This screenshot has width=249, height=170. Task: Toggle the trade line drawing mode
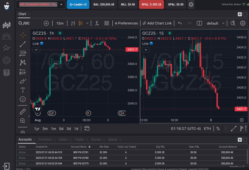point(233,129)
